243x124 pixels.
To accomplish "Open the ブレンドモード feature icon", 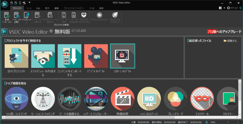I will click(176, 98).
